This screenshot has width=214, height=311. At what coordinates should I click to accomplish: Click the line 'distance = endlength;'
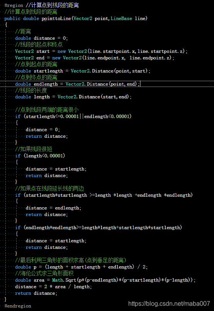coord(53,208)
